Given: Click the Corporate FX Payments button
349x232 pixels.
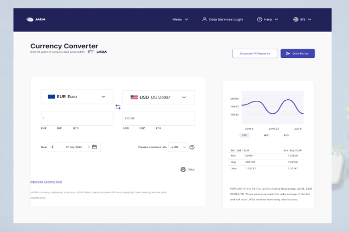Looking at the screenshot, I should click(255, 53).
